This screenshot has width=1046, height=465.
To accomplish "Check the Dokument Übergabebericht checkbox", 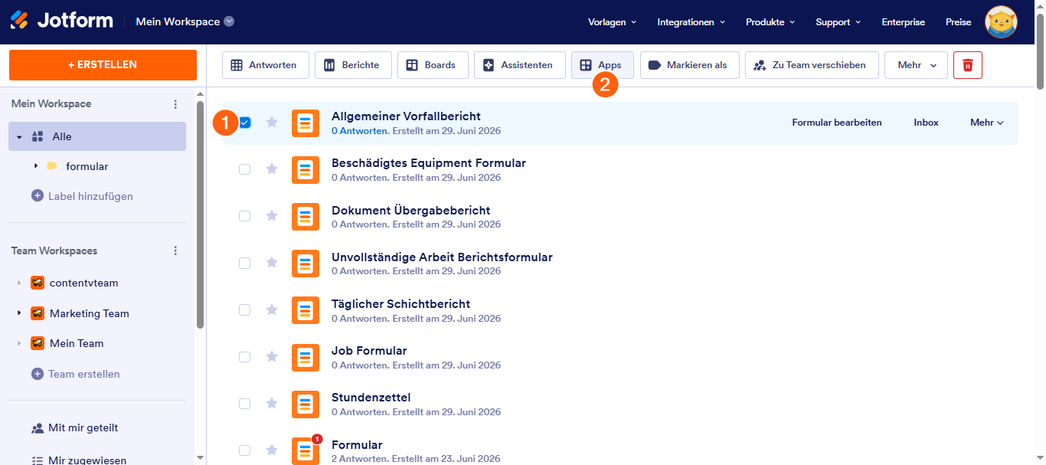I will 245,216.
